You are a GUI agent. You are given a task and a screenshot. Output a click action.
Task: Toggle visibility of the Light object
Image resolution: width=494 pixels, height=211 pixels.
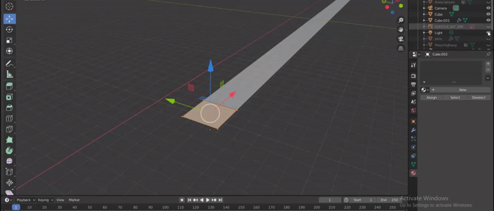[x=489, y=33]
